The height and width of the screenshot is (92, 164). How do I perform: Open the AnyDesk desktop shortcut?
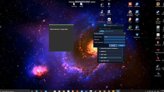[130, 5]
